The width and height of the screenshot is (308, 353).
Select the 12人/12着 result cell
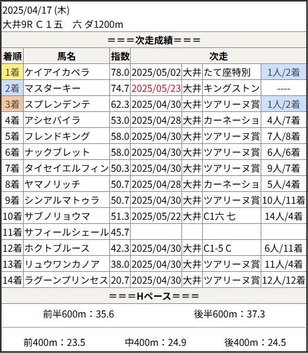[x=284, y=280]
